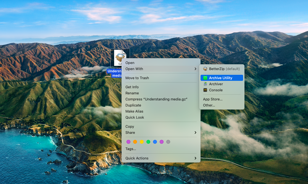Expand the Quick Actions submenu
308x184 pixels.
[x=195, y=158]
